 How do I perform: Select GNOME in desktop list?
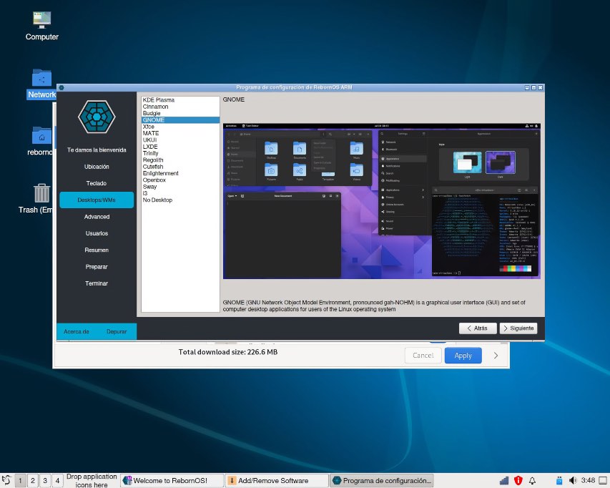[180, 120]
